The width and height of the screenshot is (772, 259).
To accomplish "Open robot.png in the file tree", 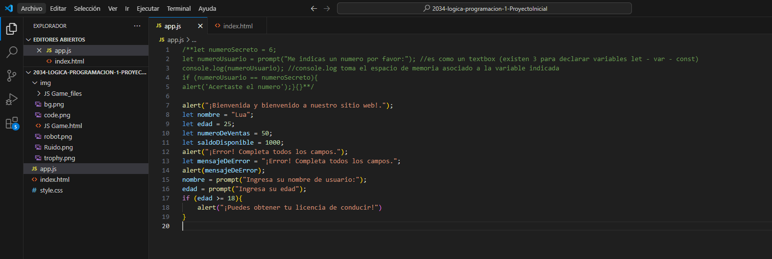I will tap(86, 136).
